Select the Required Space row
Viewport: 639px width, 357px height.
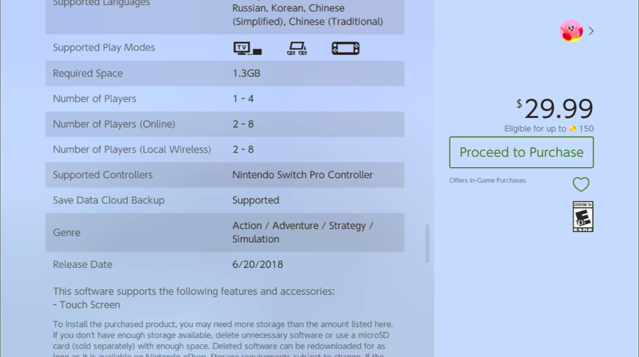coord(225,73)
